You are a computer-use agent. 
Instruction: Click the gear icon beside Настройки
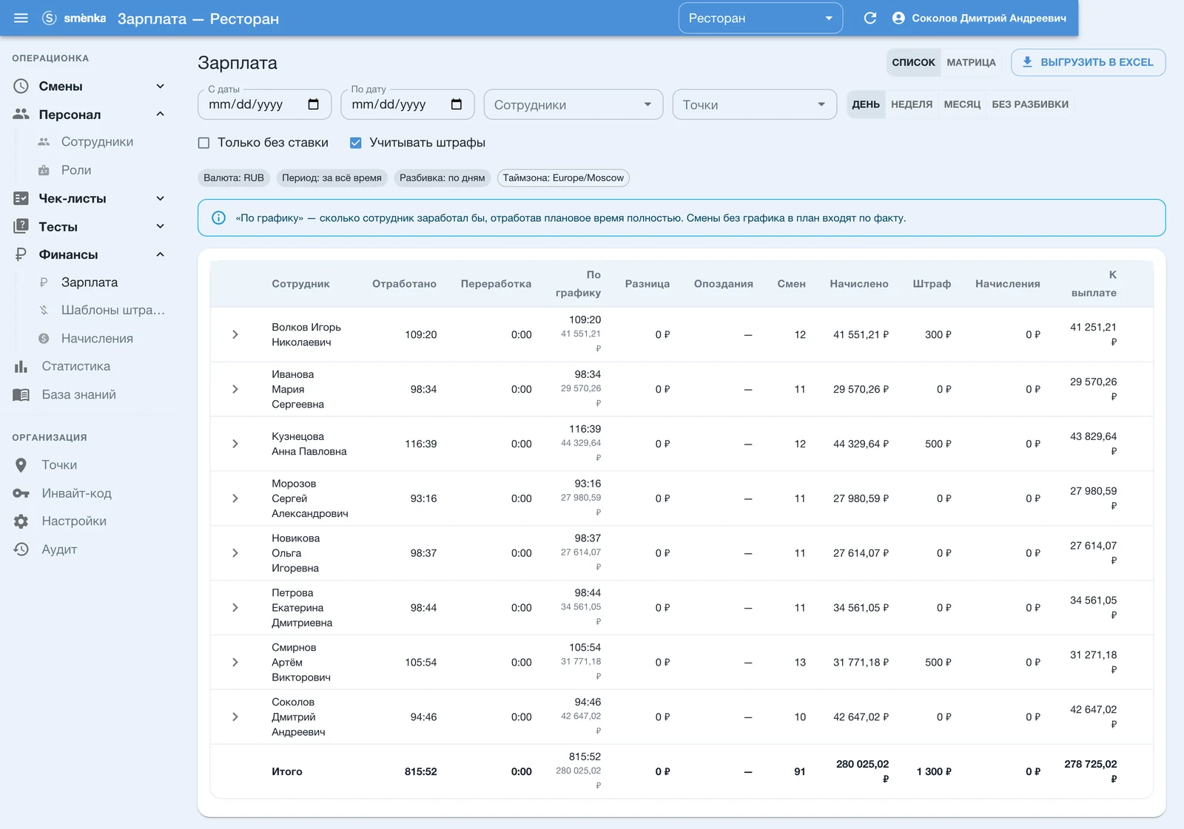[21, 521]
